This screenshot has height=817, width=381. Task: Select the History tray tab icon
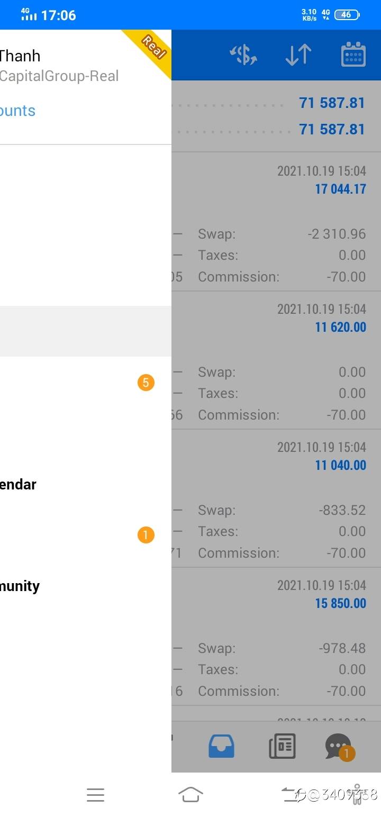tap(221, 747)
